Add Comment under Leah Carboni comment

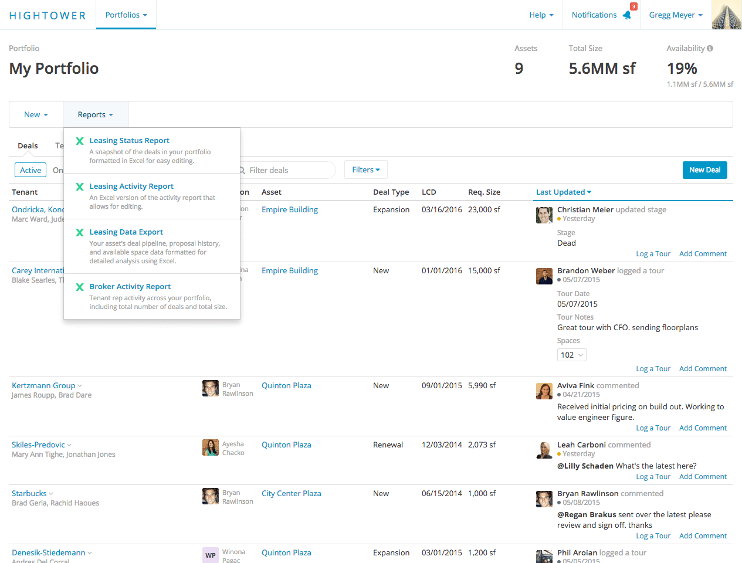tap(703, 476)
